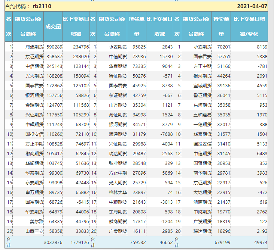Select 国富期货 in the volume list
This screenshot has width=277, height=250.
(34, 202)
